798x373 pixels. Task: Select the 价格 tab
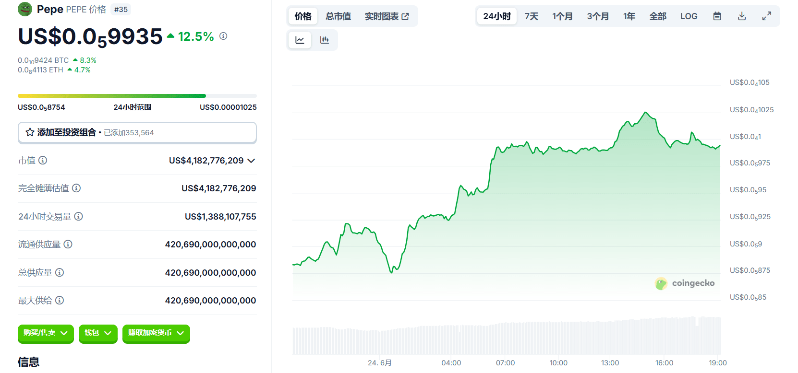click(303, 16)
